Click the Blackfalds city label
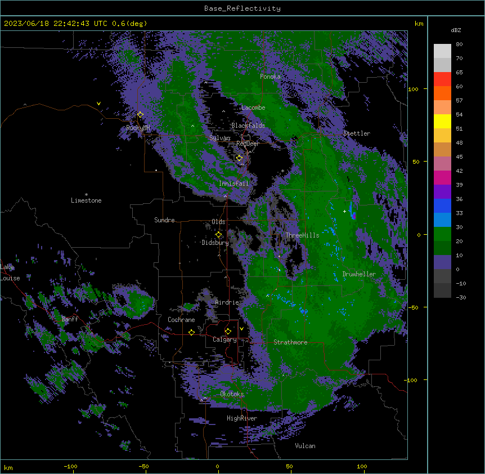The height and width of the screenshot is (474, 485). pos(248,126)
